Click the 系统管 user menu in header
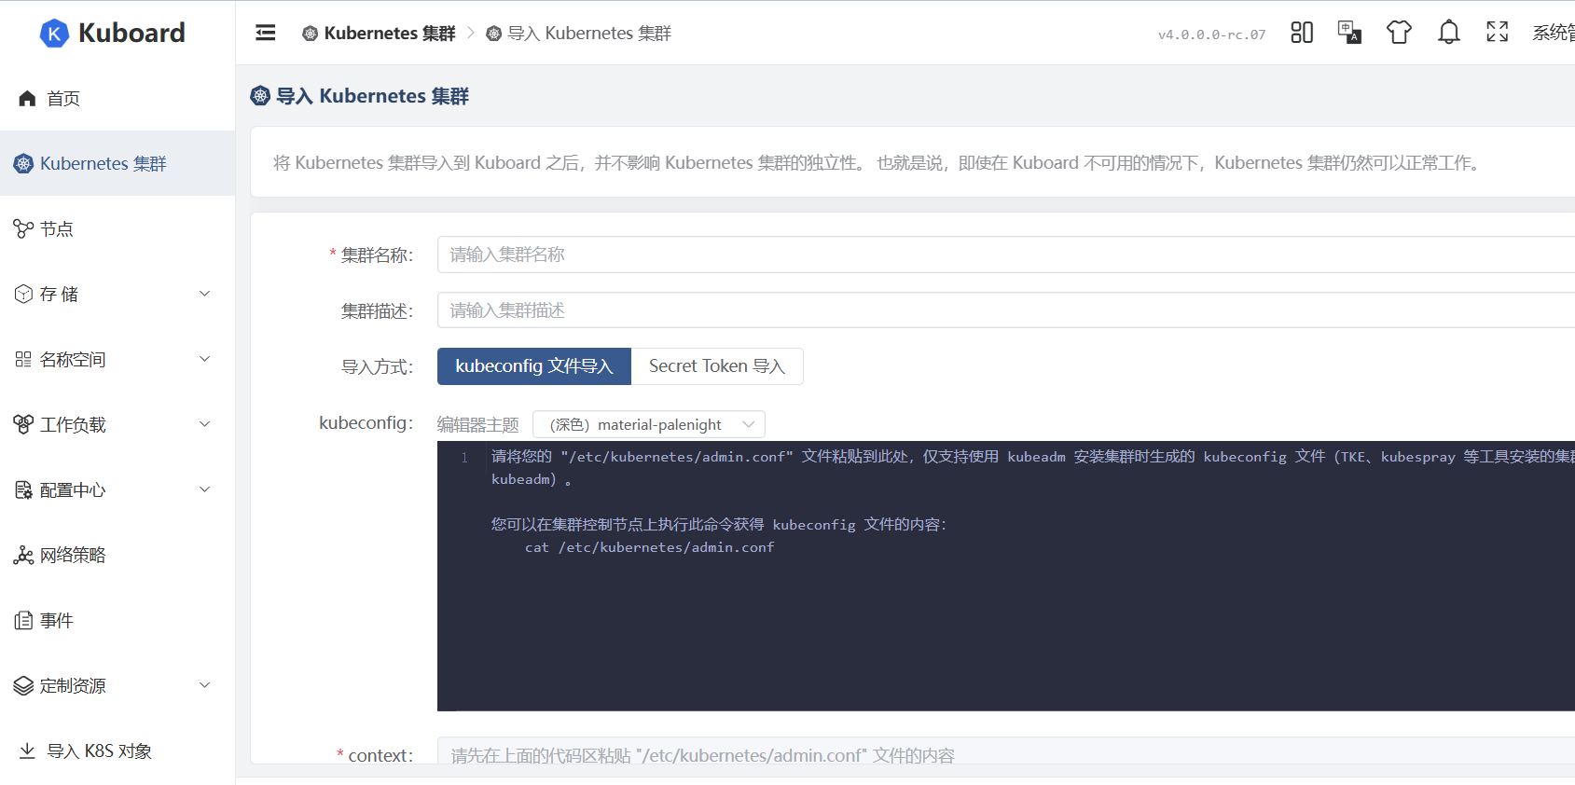The height and width of the screenshot is (785, 1575). point(1554,33)
